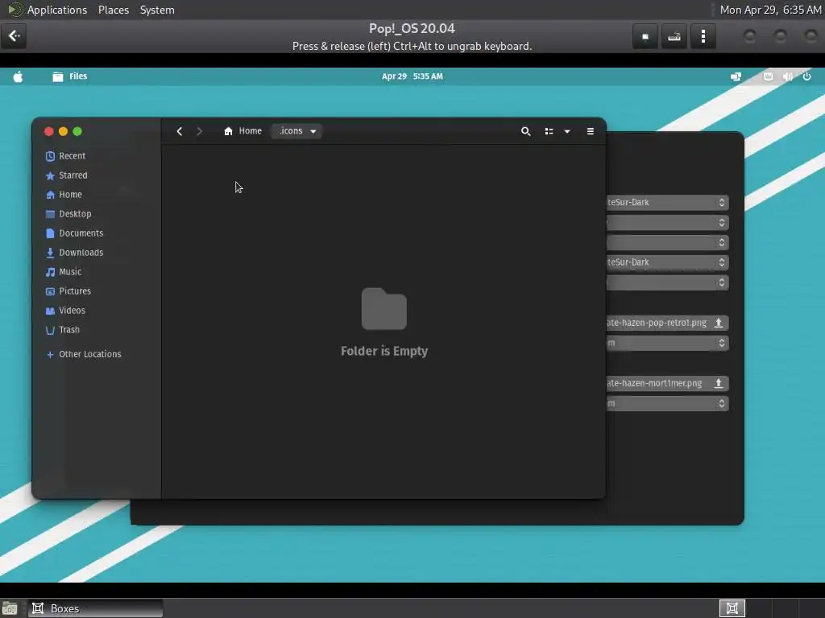825x618 pixels.
Task: Go back in Files navigation
Action: tap(180, 131)
